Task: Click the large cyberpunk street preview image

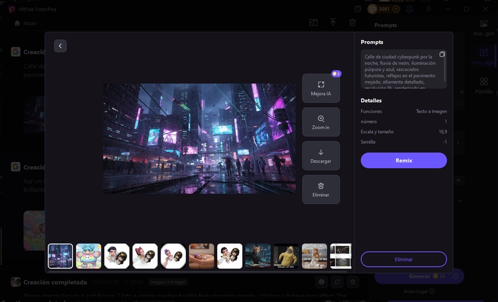Action: [199, 138]
